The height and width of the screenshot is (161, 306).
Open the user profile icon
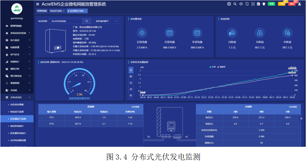pyautogui.click(x=300, y=4)
